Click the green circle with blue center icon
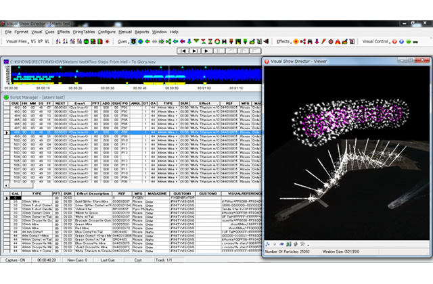Image resolution: width=433 pixels, height=284 pixels. click(x=141, y=41)
